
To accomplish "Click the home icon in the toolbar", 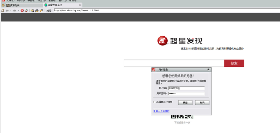I will coord(3,11).
